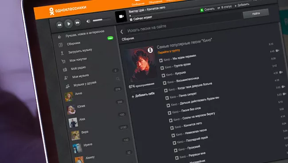Viewport: 288px width, 163px height.
Task: Click the Кино album cover image
Action: point(141,64)
